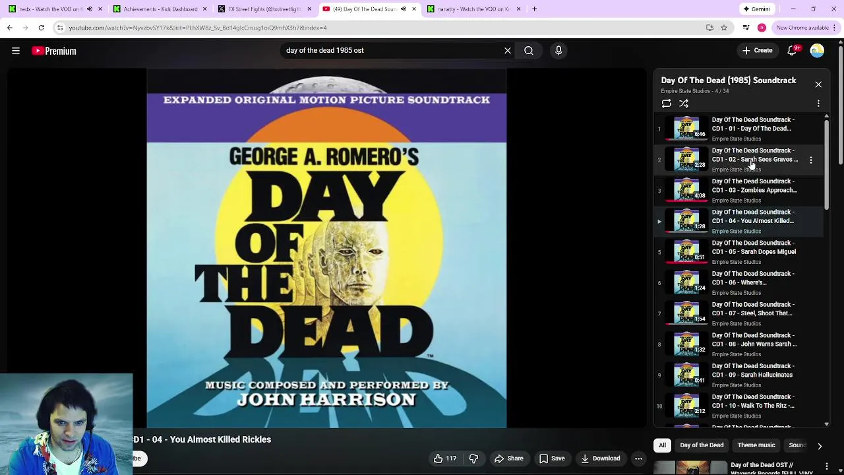Toggle shuffle playlist

click(x=684, y=104)
